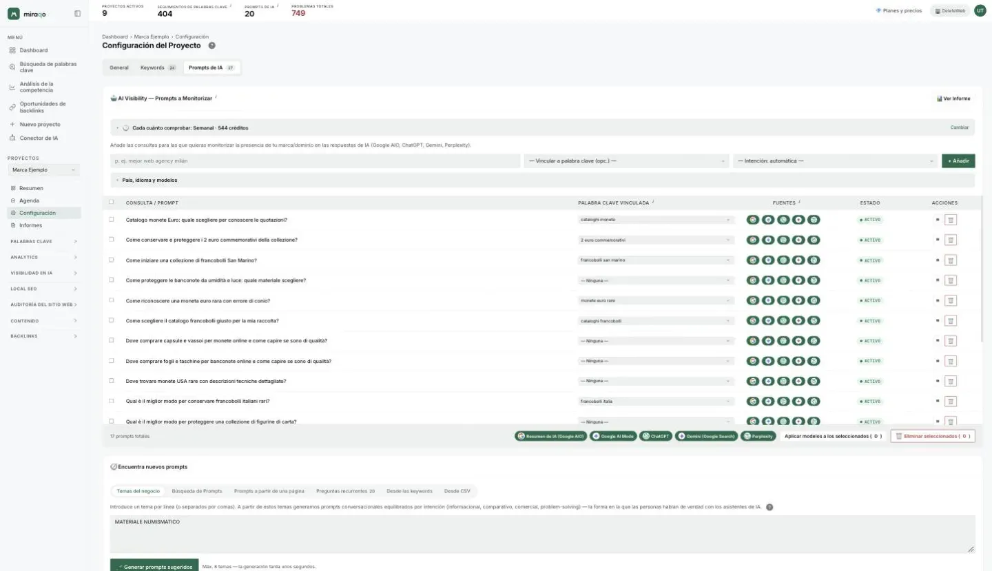Click 'Ver Informe' button
992x571 pixels.
(953, 98)
